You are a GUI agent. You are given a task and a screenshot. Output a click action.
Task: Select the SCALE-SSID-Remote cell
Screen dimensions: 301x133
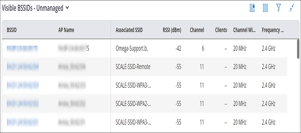pyautogui.click(x=133, y=67)
